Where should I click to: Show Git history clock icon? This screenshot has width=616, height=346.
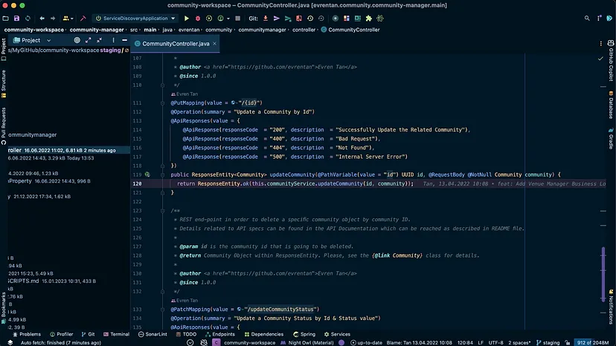310,19
